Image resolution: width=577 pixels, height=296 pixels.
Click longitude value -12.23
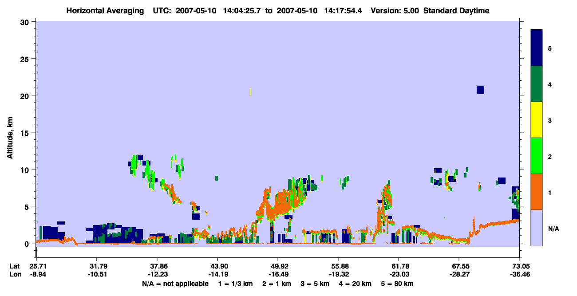[157, 275]
